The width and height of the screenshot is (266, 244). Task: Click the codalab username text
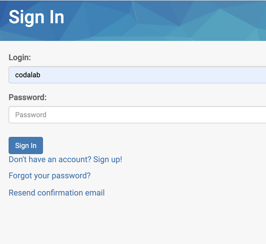coord(28,75)
